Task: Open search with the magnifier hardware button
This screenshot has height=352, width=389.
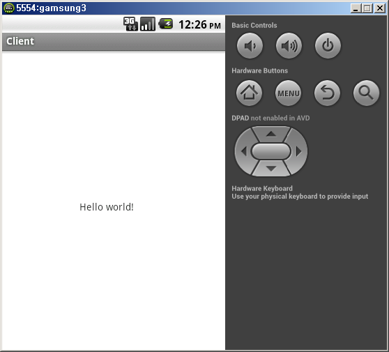Action: pos(366,93)
